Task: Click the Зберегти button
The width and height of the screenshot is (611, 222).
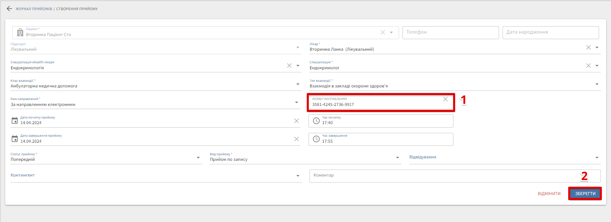Action: [x=585, y=194]
